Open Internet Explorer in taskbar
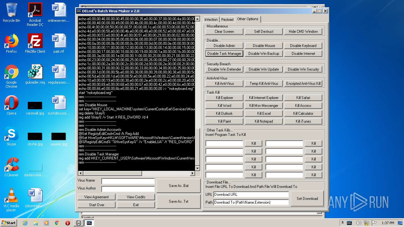 click(25, 223)
